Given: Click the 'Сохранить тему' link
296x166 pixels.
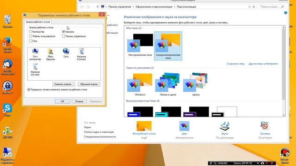Looking at the screenshot, I should pyautogui.click(x=235, y=64).
